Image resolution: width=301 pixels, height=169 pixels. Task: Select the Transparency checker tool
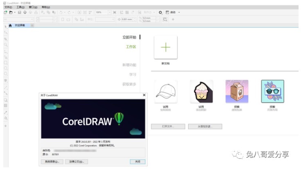pyautogui.click(x=6, y=106)
